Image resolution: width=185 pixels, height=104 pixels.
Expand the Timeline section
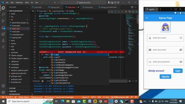(12, 91)
